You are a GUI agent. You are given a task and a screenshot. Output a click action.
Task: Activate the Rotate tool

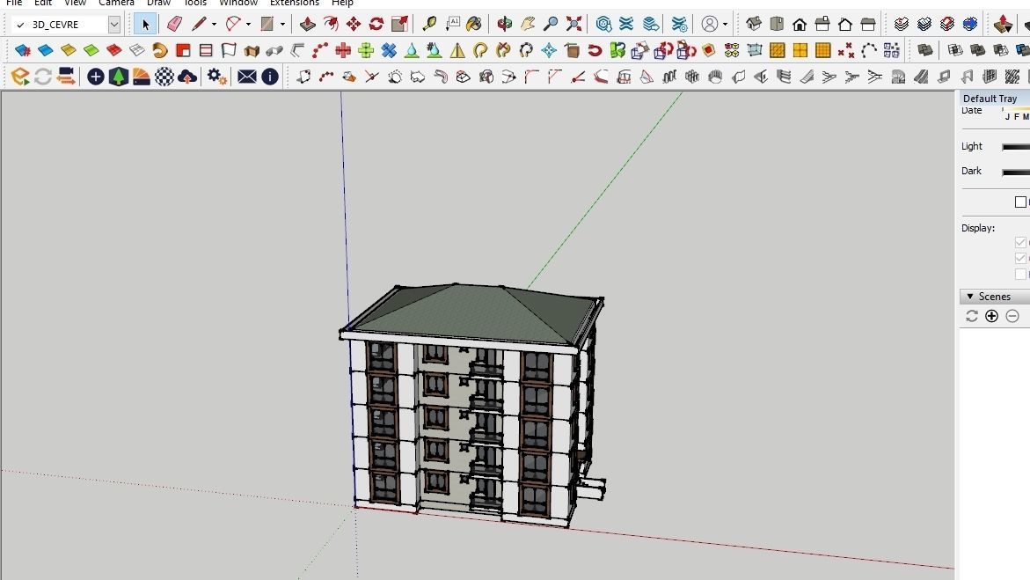(x=376, y=25)
